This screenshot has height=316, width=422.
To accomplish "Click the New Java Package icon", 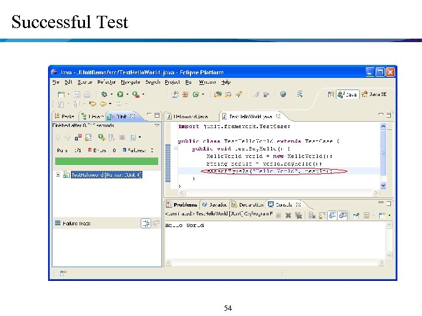I will [x=185, y=94].
